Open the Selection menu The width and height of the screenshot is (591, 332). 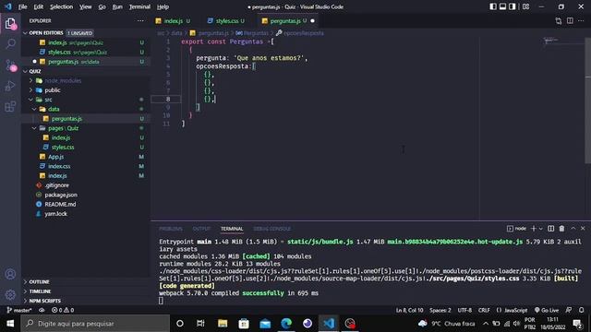click(62, 6)
